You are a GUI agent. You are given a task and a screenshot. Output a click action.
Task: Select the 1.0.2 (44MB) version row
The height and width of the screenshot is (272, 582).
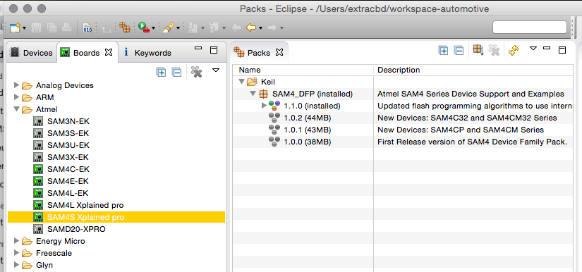(x=402, y=118)
